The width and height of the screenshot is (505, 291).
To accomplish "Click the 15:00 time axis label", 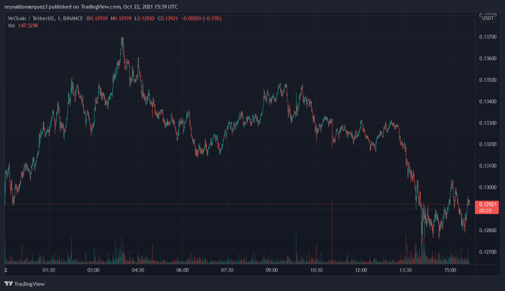I will [x=450, y=270].
